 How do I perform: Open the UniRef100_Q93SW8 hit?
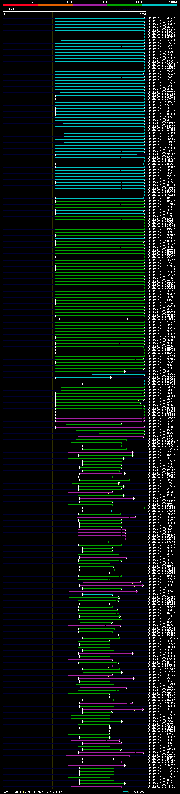pyautogui.click(x=161, y=421)
